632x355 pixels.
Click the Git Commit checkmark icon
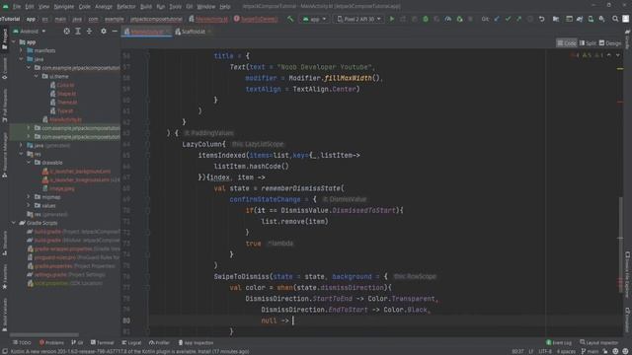(x=508, y=19)
